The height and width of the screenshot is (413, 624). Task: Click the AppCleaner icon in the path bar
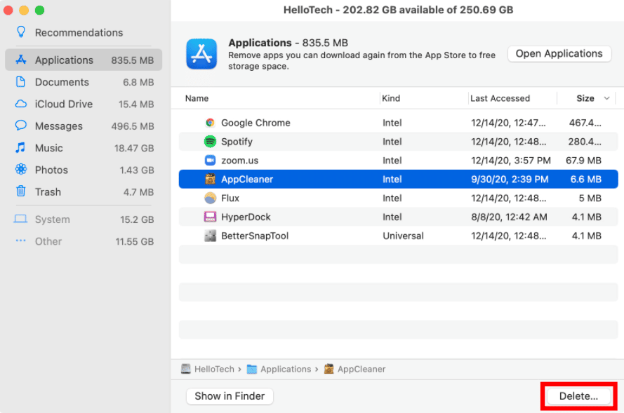[328, 370]
